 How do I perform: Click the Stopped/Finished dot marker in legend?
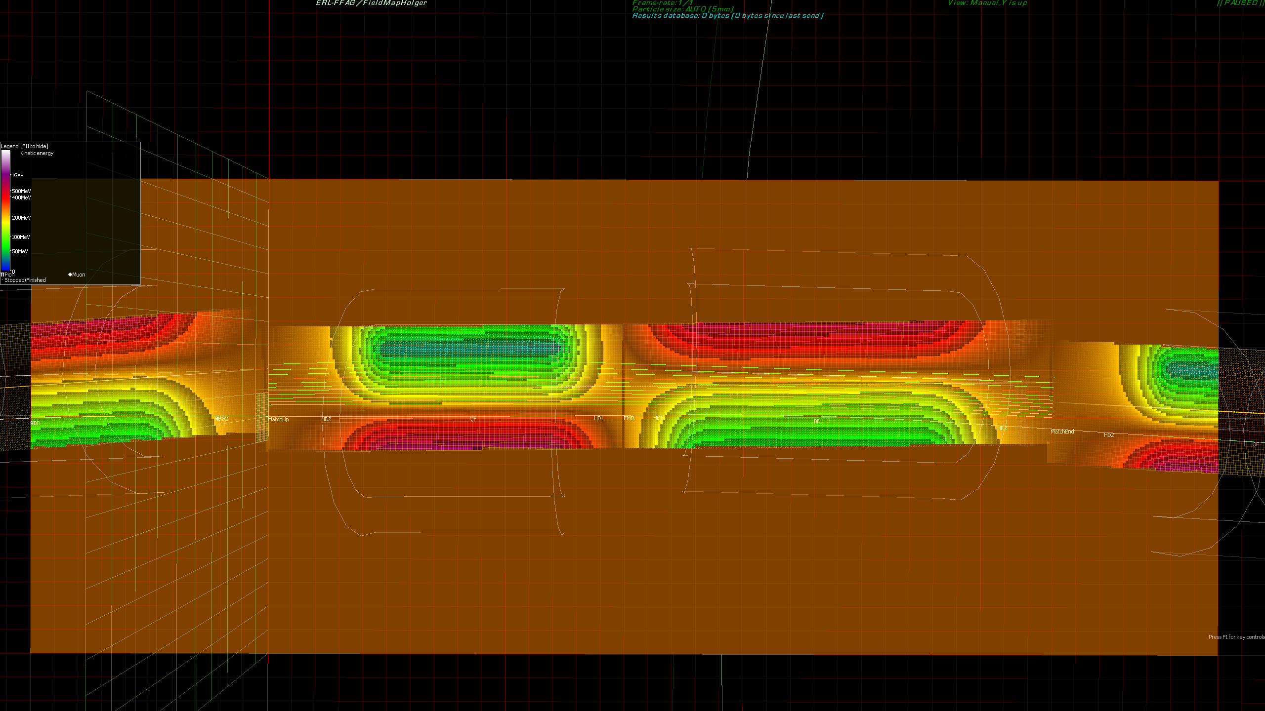(2, 280)
